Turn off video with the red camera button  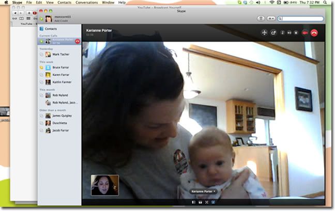click(304, 33)
